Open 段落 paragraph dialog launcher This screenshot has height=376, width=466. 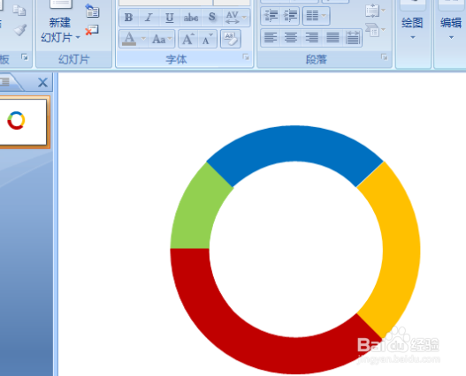[x=385, y=57]
